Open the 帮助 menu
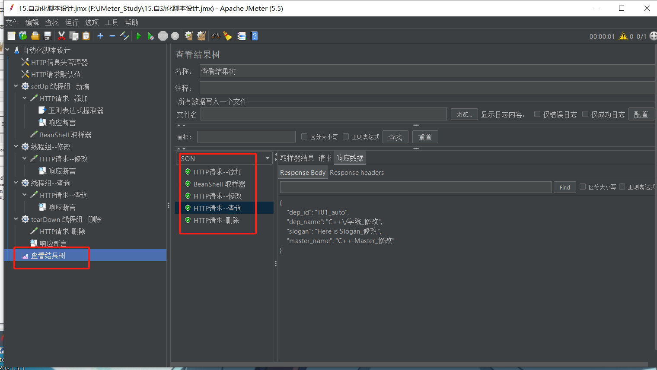This screenshot has height=370, width=657. pos(131,22)
